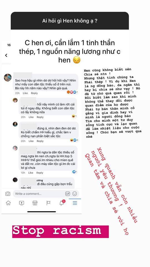Like the 'làm rớt cái túi' comment
Image resolution: width=150 pixels, height=267 pixels.
(x=31, y=117)
